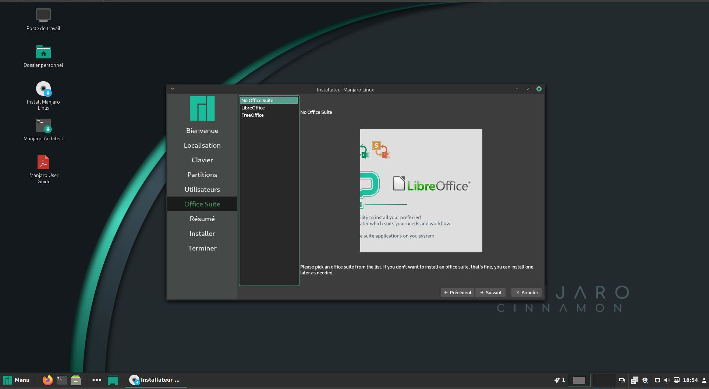Viewport: 709px width, 389px height.
Task: Click the Bienvenue step in the installer sidebar
Action: tap(202, 130)
